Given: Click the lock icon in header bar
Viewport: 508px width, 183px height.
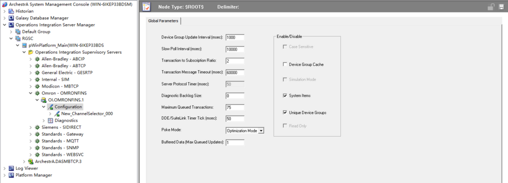Looking at the screenshot, I should 491,7.
